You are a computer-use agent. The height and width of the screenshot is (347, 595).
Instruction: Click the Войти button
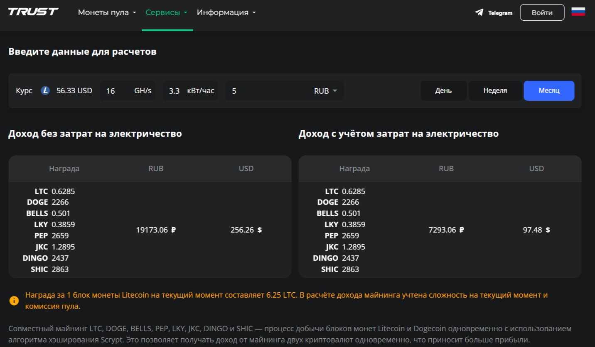542,12
